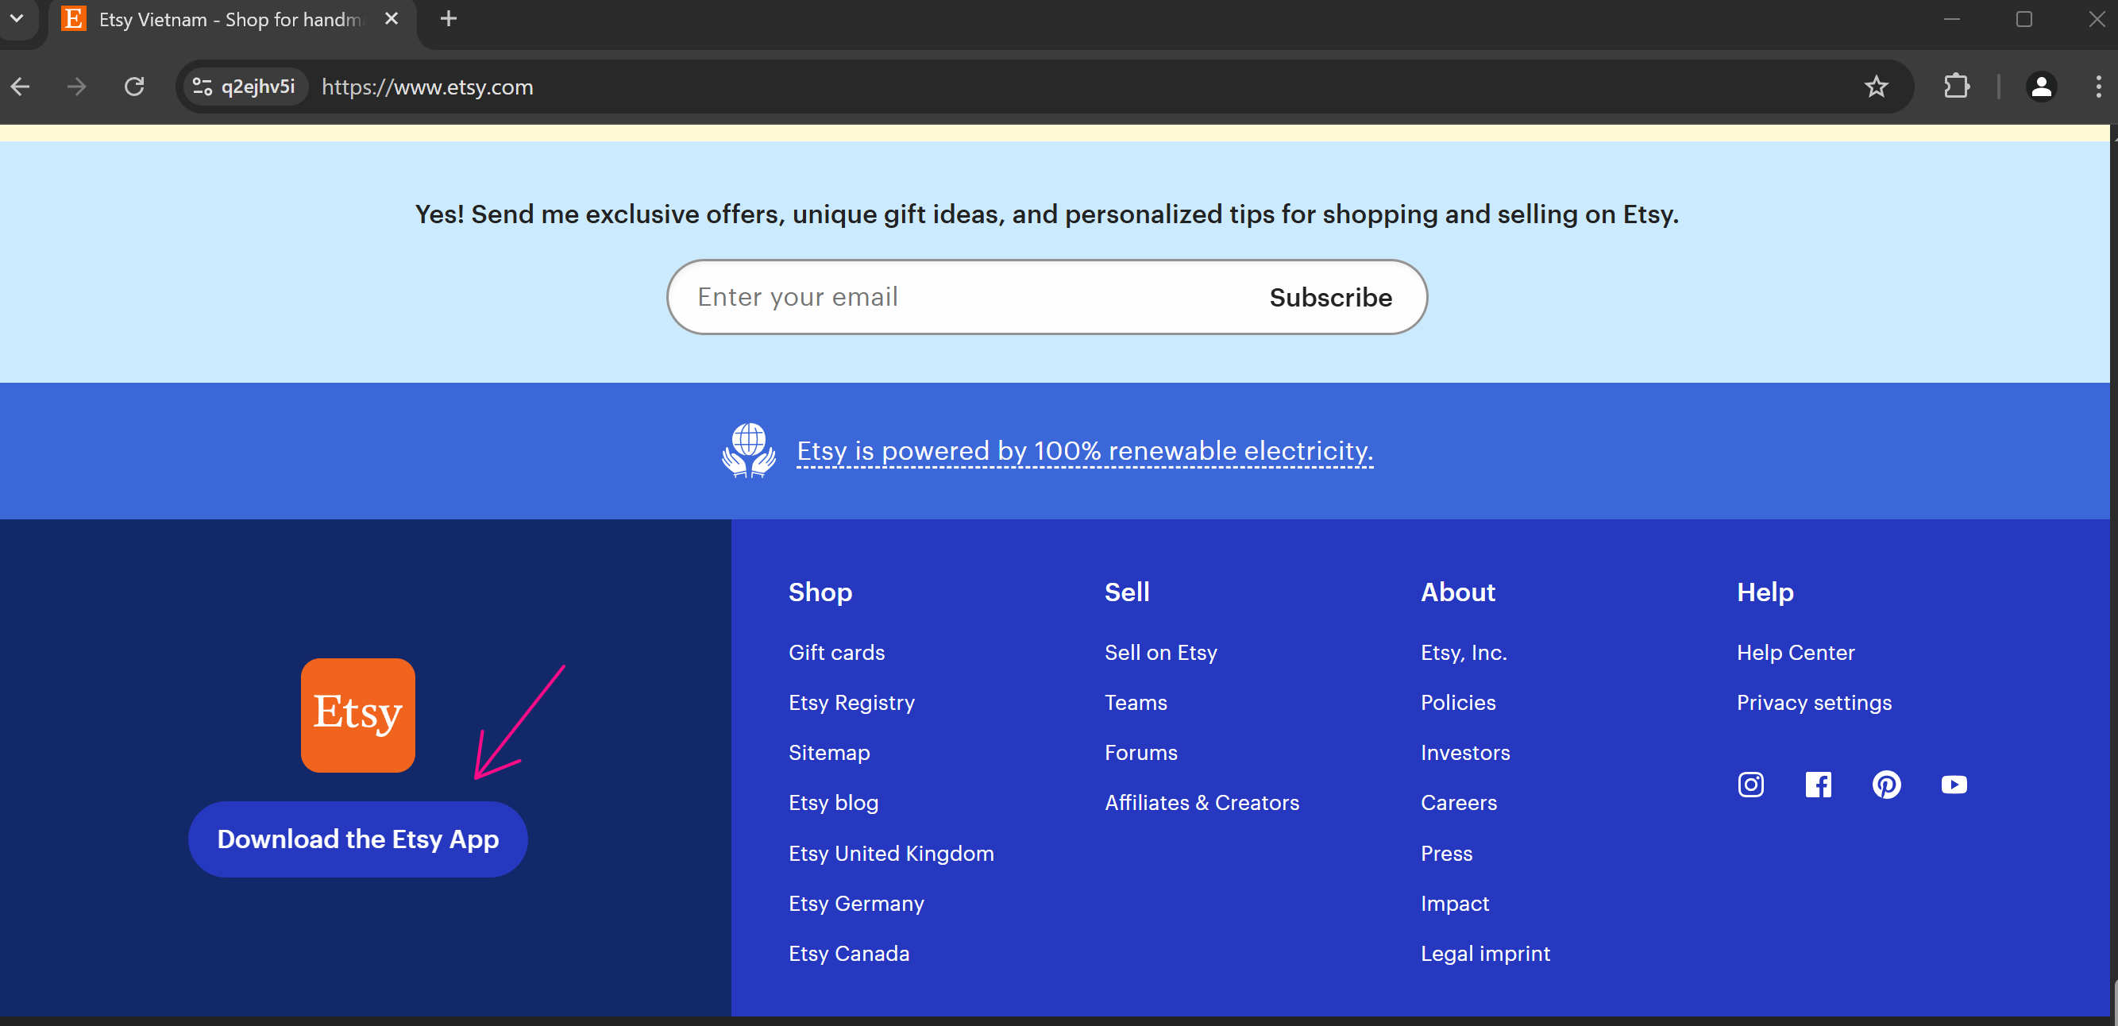The image size is (2118, 1026).
Task: Bookmark this page with the star icon
Action: point(1876,87)
